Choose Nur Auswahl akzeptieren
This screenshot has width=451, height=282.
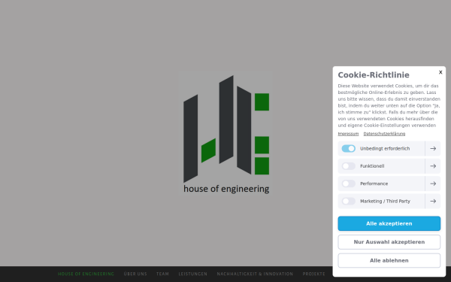389,242
